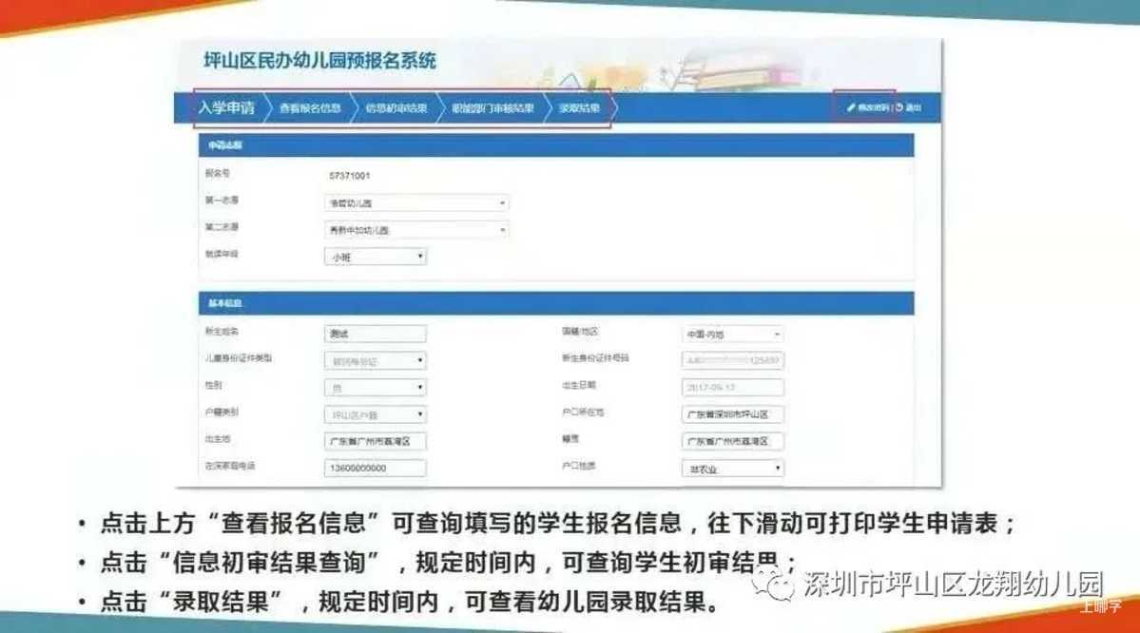1140x633 pixels.
Task: Click the 户口所在地 input field
Action: (733, 415)
